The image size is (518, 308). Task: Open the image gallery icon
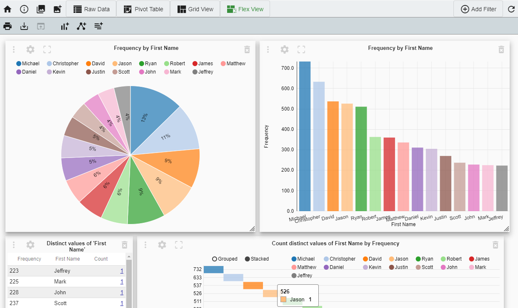(x=41, y=9)
